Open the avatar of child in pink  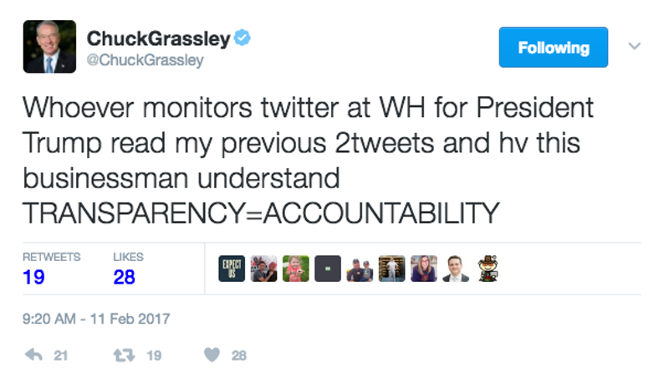pyautogui.click(x=296, y=269)
